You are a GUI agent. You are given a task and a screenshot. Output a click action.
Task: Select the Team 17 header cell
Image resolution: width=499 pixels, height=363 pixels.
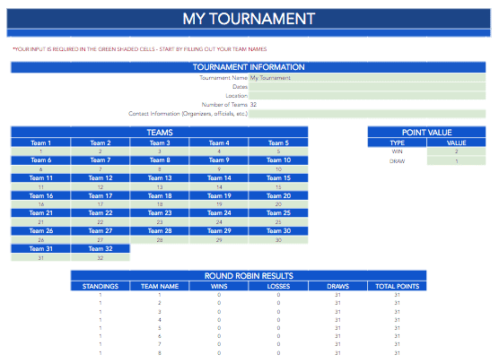click(x=101, y=195)
